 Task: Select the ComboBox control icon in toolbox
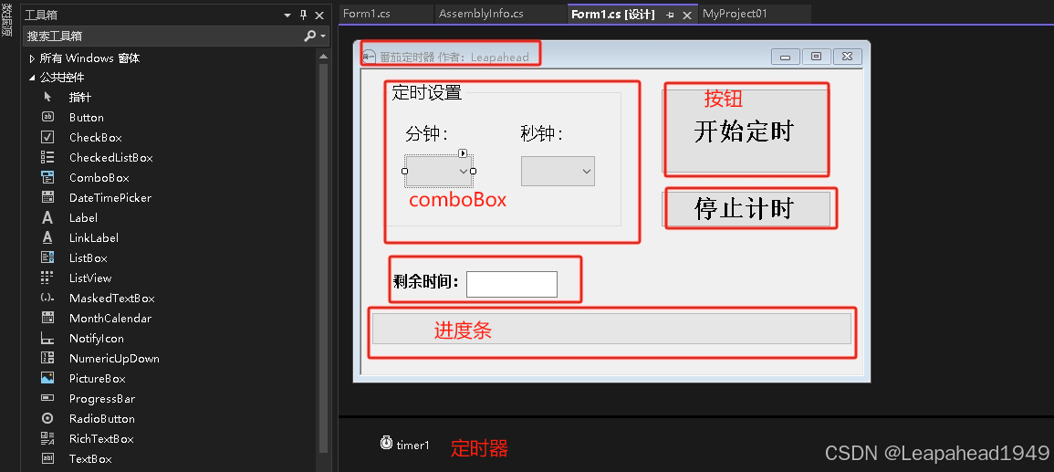[x=47, y=177]
